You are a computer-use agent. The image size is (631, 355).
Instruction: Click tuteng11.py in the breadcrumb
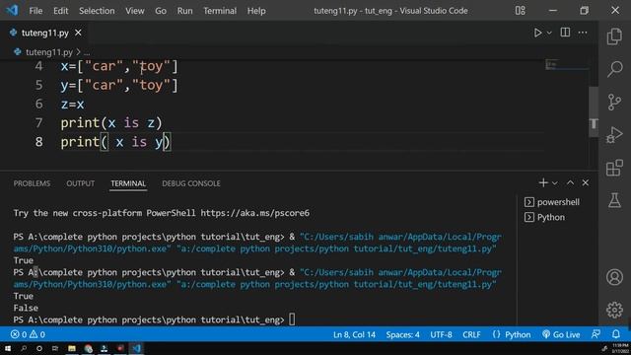(48, 52)
